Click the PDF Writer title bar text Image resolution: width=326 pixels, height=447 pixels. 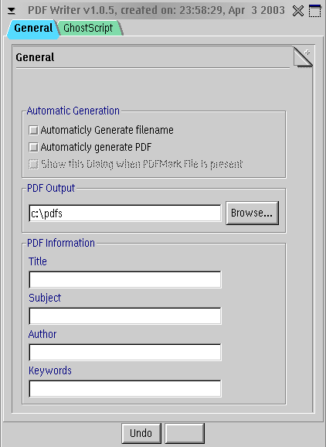pos(156,11)
